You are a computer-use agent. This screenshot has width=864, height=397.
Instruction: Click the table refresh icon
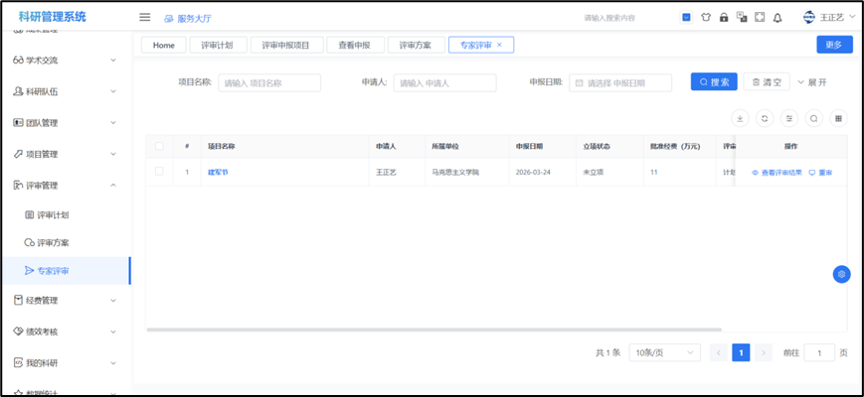click(x=765, y=118)
